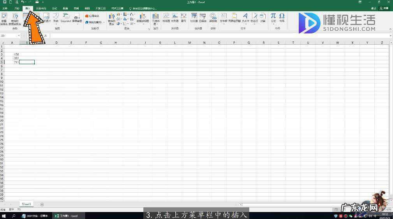Undo the last action
The height and width of the screenshot is (219, 393).
pos(23,2)
